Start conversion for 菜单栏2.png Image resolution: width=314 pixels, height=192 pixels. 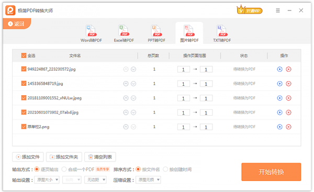pos(279,127)
